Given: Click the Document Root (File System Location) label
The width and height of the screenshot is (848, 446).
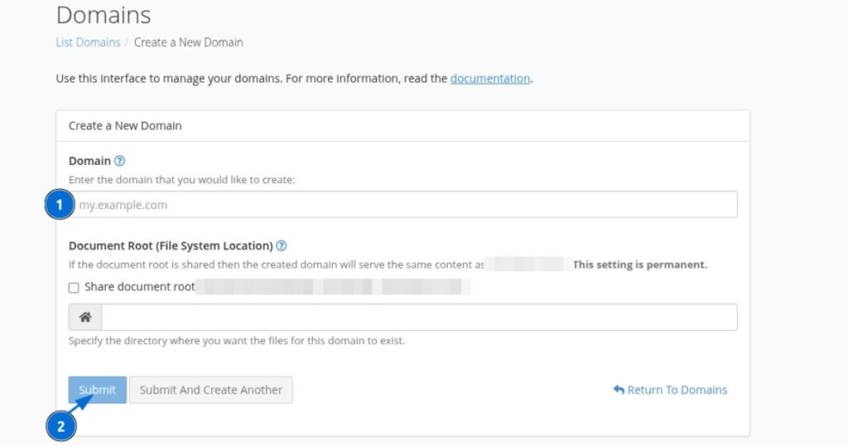Looking at the screenshot, I should tap(171, 246).
